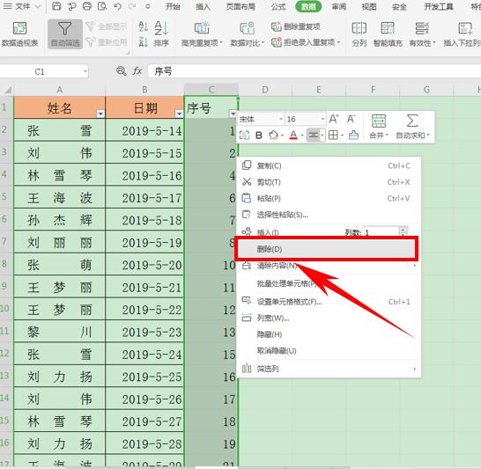481x469 pixels.
Task: Click cell containing 孙 杰 辉
Action: pos(60,220)
